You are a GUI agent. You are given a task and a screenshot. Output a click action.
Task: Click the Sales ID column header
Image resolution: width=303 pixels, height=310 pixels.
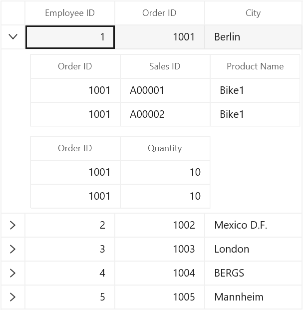(165, 66)
